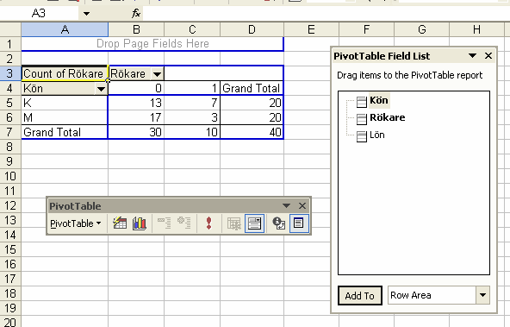
Task: Open the Row Area dropdown
Action: (482, 295)
